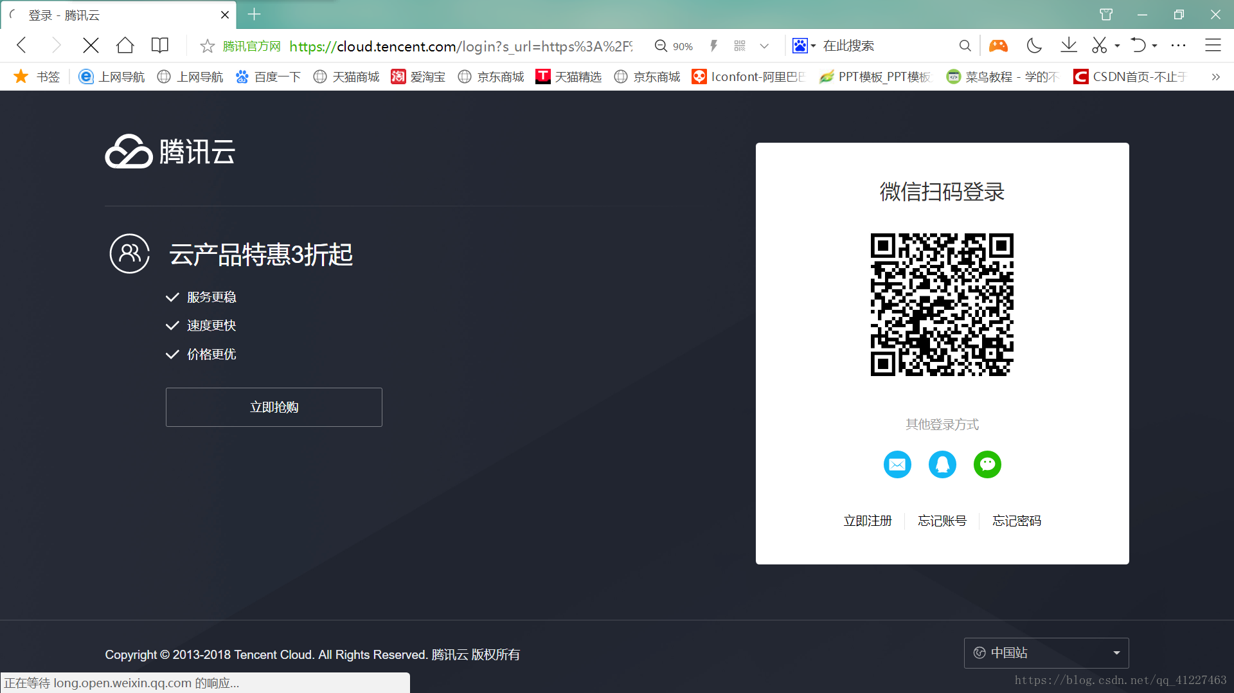Go back with the browser back arrow

tap(22, 45)
